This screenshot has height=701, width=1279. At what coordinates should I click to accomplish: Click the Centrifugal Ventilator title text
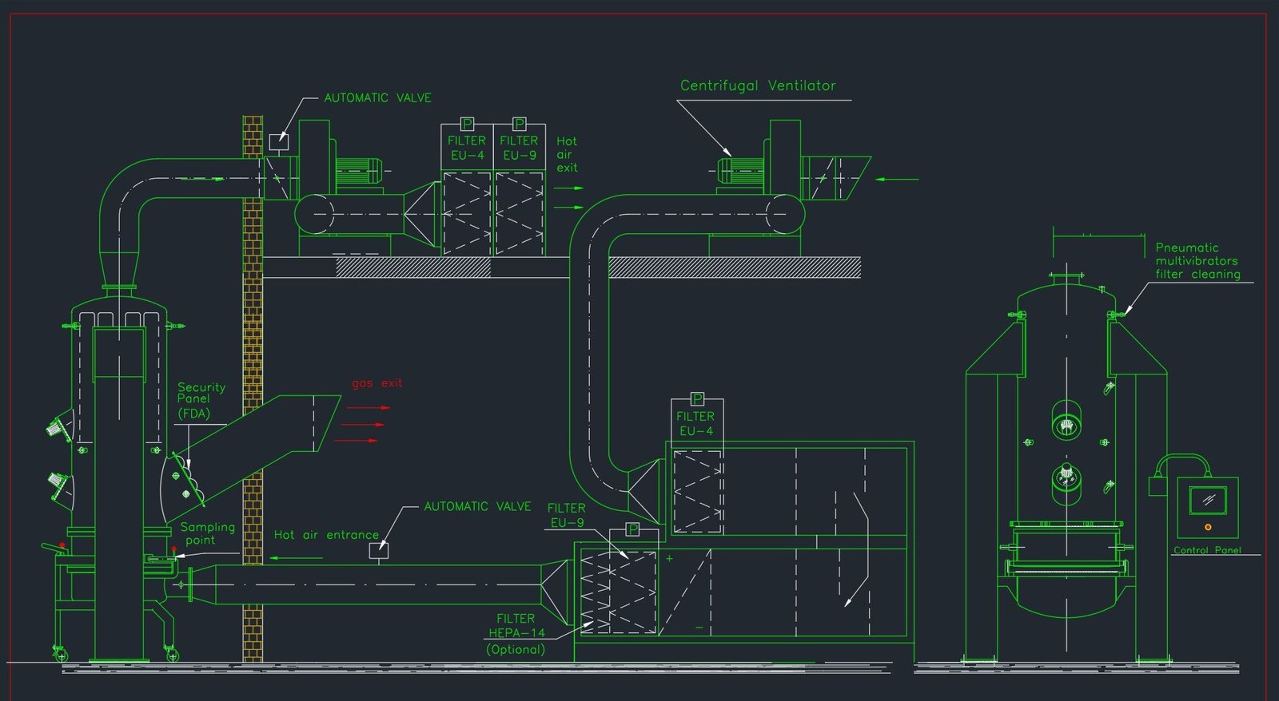[757, 85]
